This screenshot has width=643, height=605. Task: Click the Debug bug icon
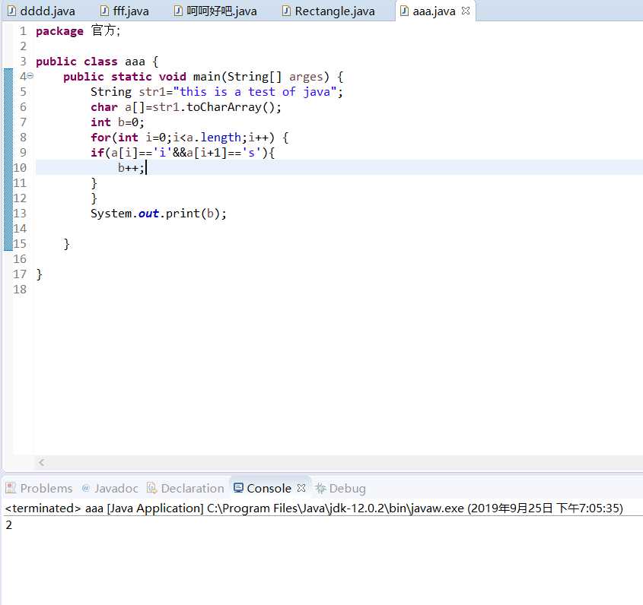[x=320, y=488]
